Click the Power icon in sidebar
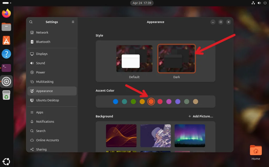Viewport: 269px width, 167px height. tap(32, 72)
